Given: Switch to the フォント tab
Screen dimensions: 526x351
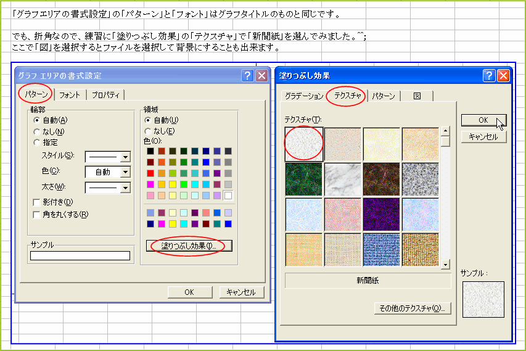Looking at the screenshot, I should click(70, 95).
